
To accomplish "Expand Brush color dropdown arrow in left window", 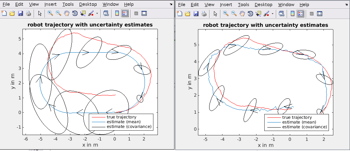I will tap(97, 14).
